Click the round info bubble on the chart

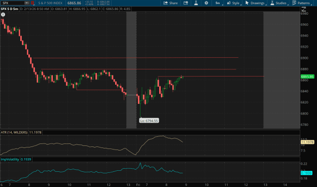(3, 15)
